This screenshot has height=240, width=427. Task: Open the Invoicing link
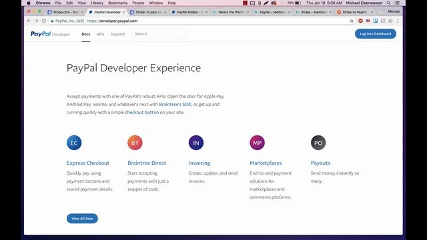tap(199, 163)
